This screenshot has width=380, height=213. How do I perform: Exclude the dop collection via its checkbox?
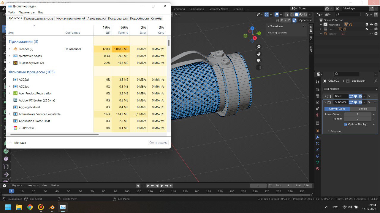pos(367,29)
